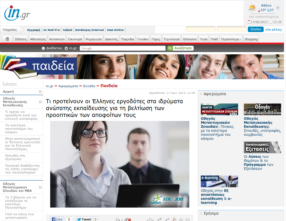Click the Facebook Like button

57,219
